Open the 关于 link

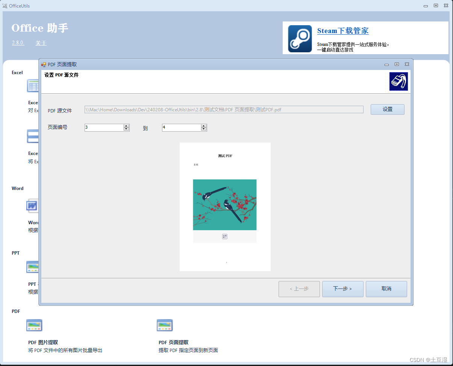[x=41, y=43]
